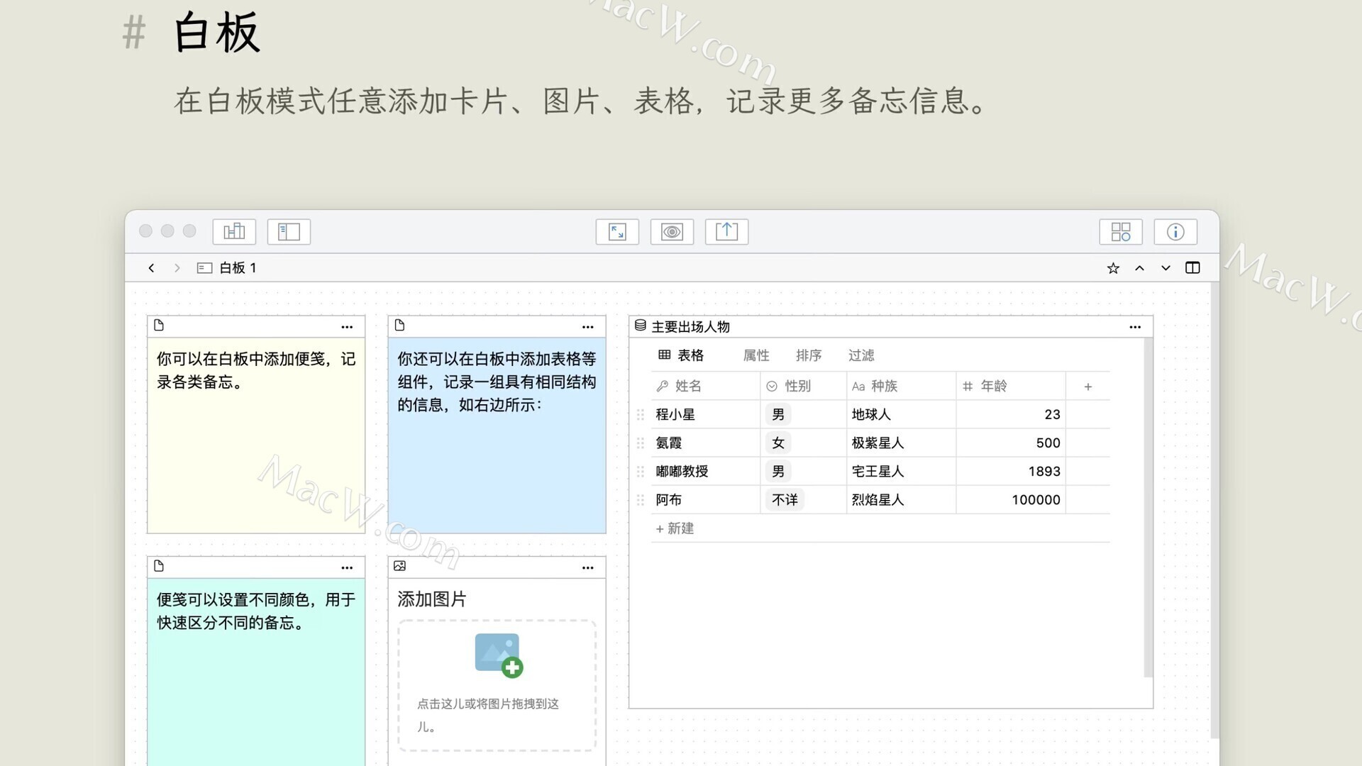Image resolution: width=1362 pixels, height=766 pixels.
Task: Select the 表格 view tab
Action: tap(681, 355)
